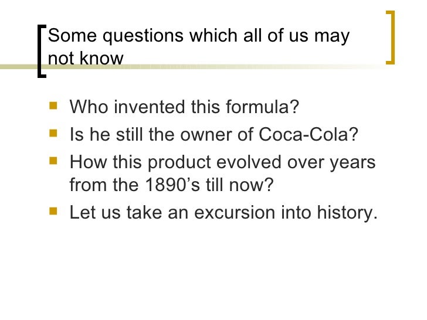Select the line 'Is he still the owner of Coca-Cola?'
Screen dimensions: 427x320
click(x=213, y=134)
